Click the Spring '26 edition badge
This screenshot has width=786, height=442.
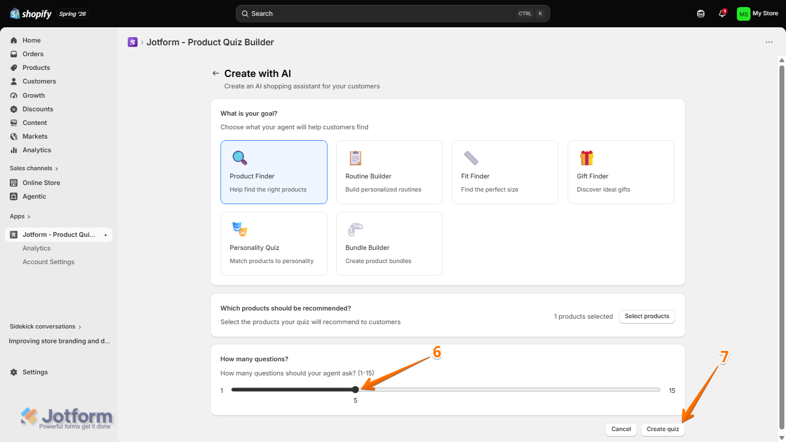point(73,14)
